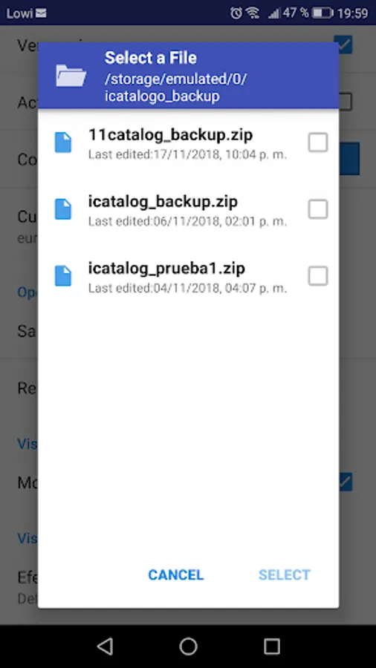Image resolution: width=376 pixels, height=668 pixels.
Task: Tap the Wi-Fi signal status icon
Action: pyautogui.click(x=253, y=13)
